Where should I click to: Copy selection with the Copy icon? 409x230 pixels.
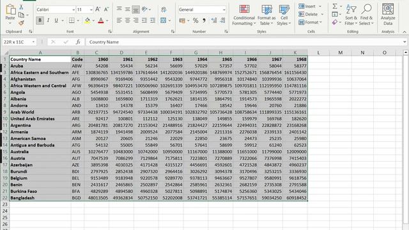[x=21, y=15]
